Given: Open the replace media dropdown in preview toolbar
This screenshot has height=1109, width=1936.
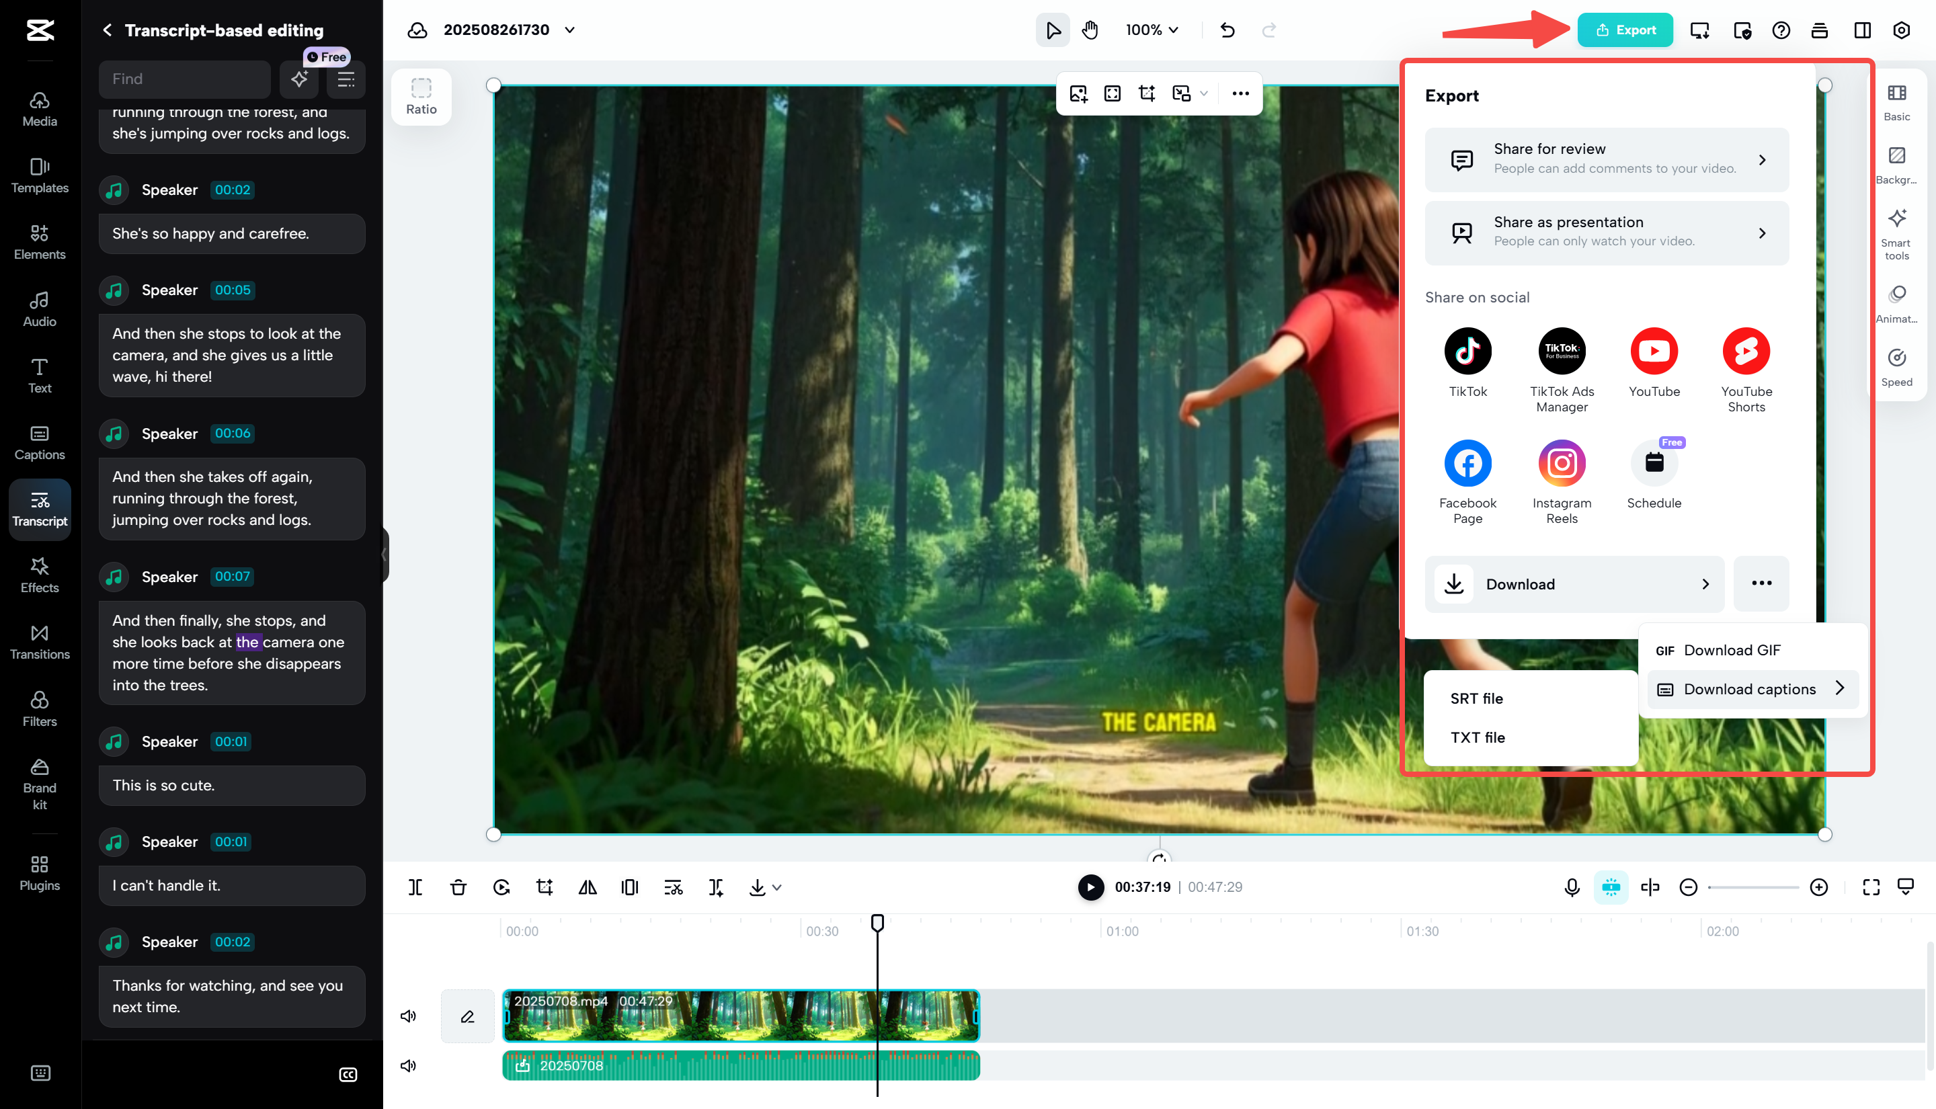Looking at the screenshot, I should pos(1203,93).
